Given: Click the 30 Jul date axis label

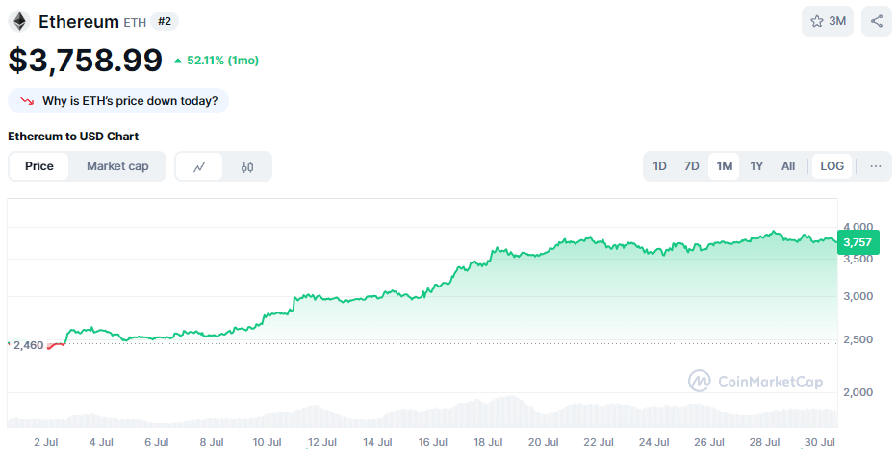Looking at the screenshot, I should [819, 442].
